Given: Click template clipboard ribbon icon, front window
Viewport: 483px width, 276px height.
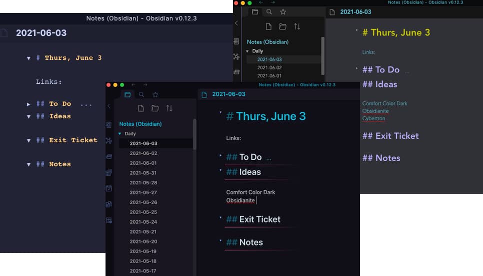Looking at the screenshot, I should coord(108,205).
